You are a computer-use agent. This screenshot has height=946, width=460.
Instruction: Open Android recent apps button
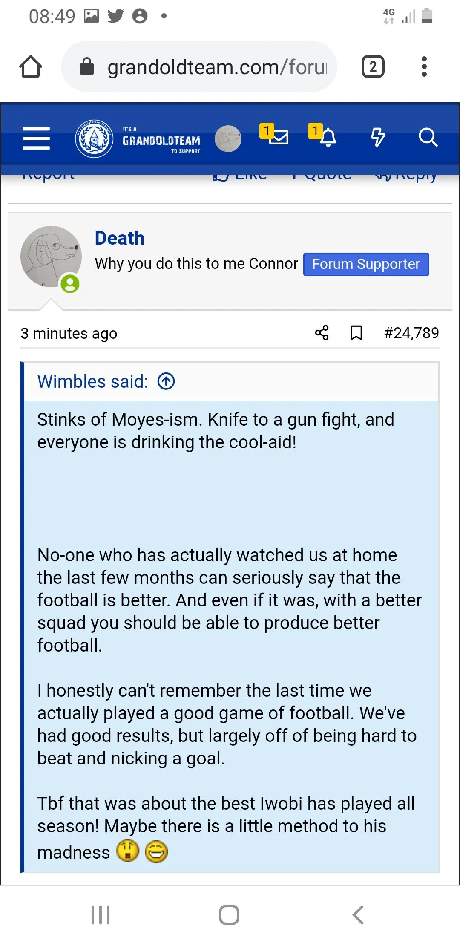(101, 914)
